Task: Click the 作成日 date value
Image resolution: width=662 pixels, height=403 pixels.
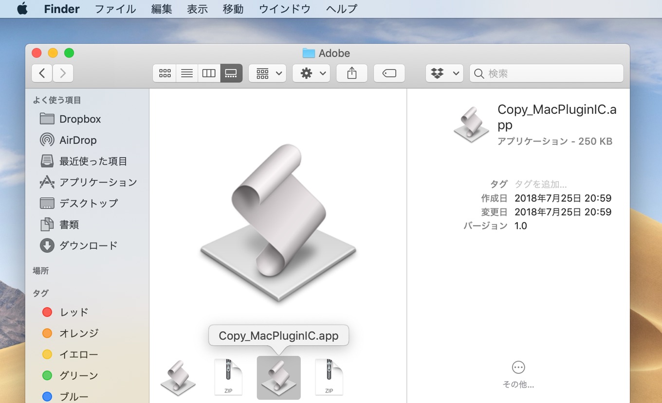Action: click(x=563, y=198)
